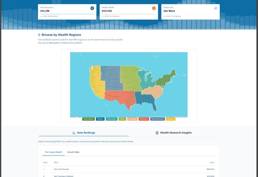Click the Total Population value 334.2M
The height and width of the screenshot is (177, 258).
[x=45, y=11]
